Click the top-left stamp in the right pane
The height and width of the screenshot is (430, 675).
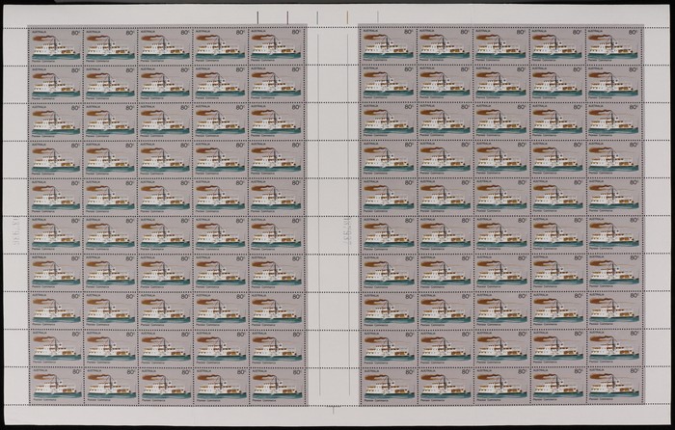(x=388, y=45)
